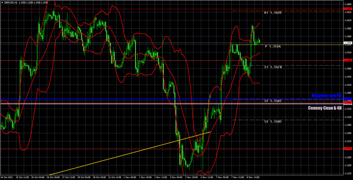The height and width of the screenshot is (180, 353).
Task: Click the 26 Oct 20:00 time label
Action: [53, 177]
